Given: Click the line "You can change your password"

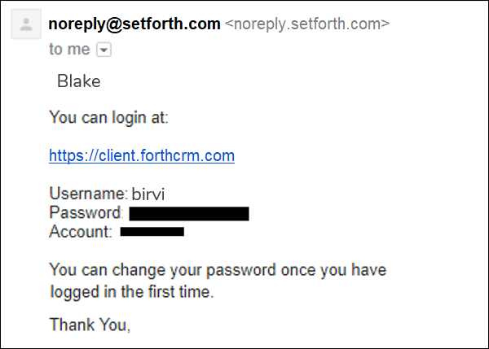Looking at the screenshot, I should [162, 270].
